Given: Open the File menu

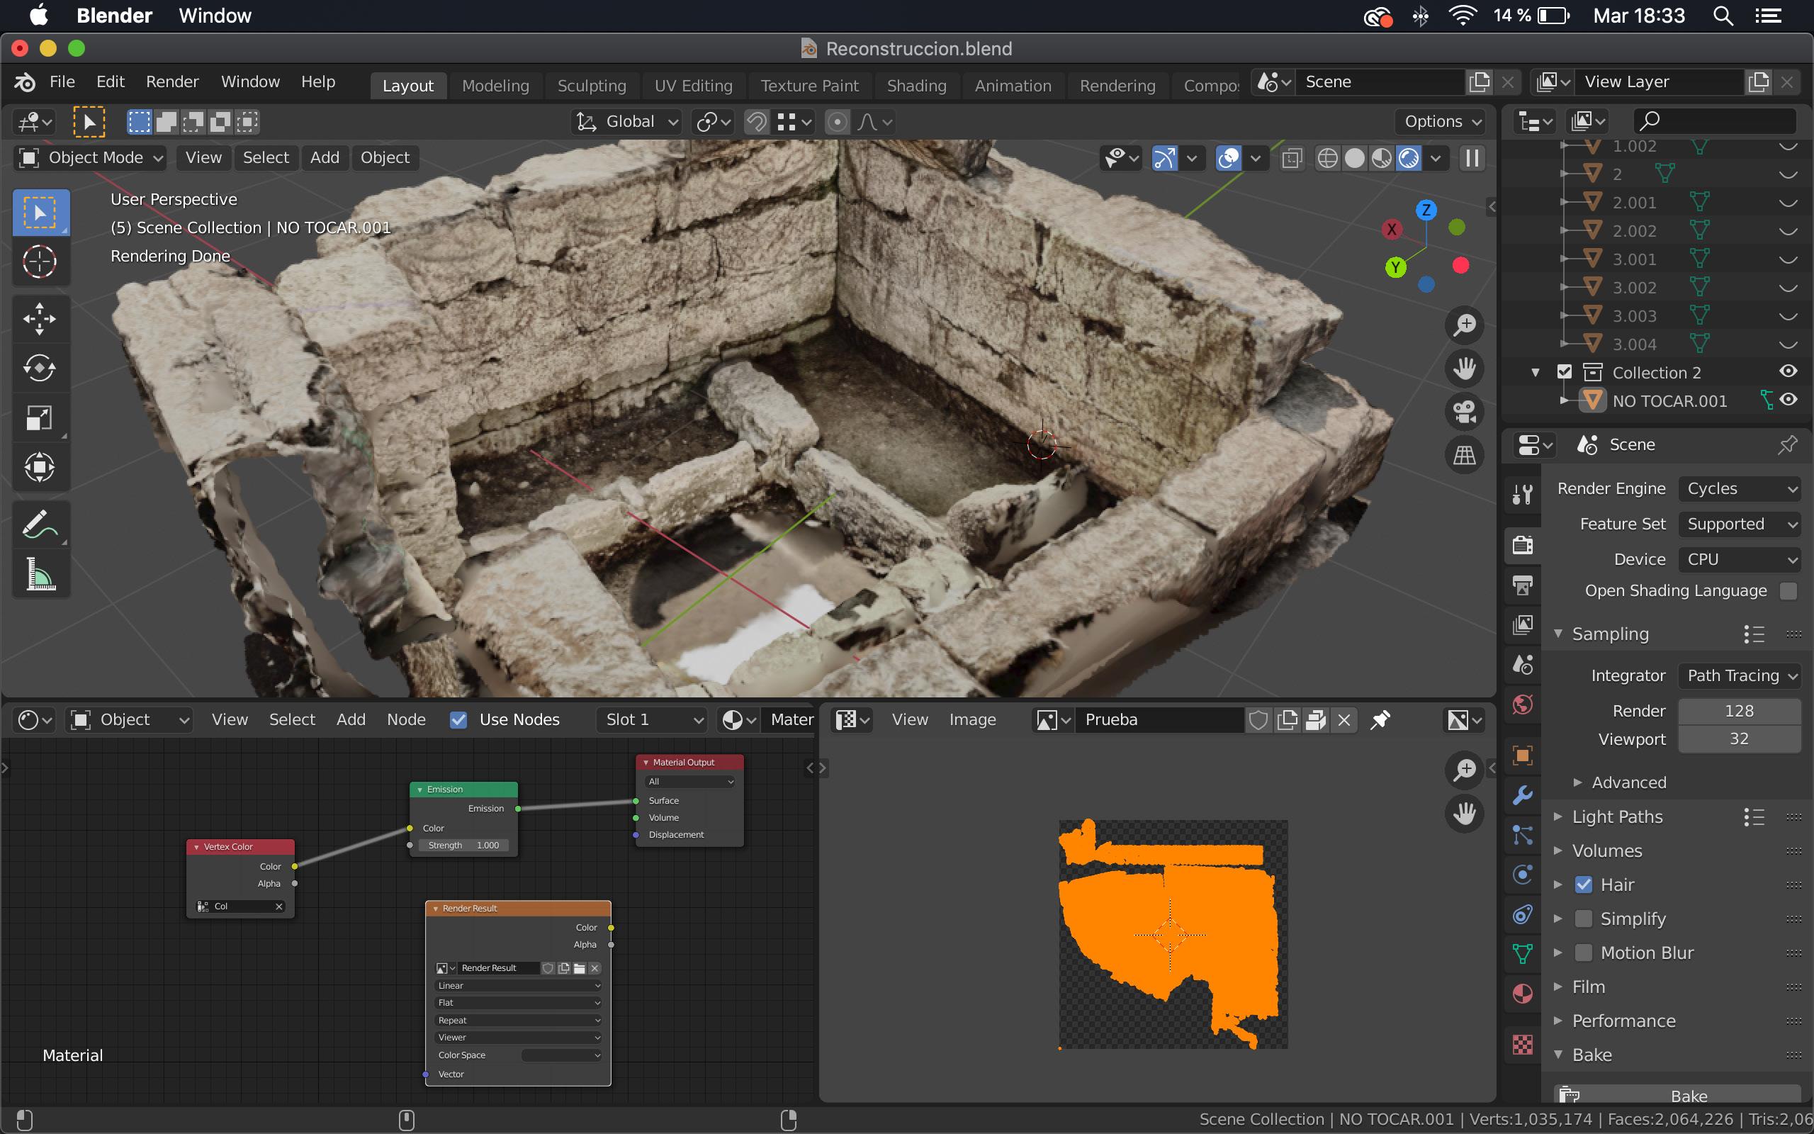Looking at the screenshot, I should pos(62,82).
